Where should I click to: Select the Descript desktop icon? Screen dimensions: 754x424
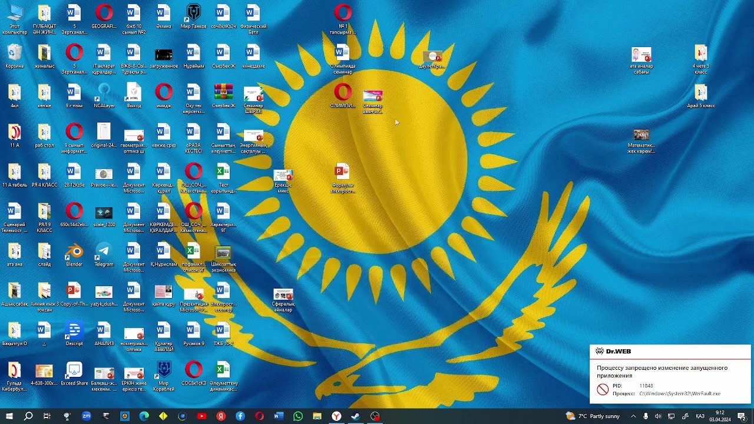pos(74,334)
